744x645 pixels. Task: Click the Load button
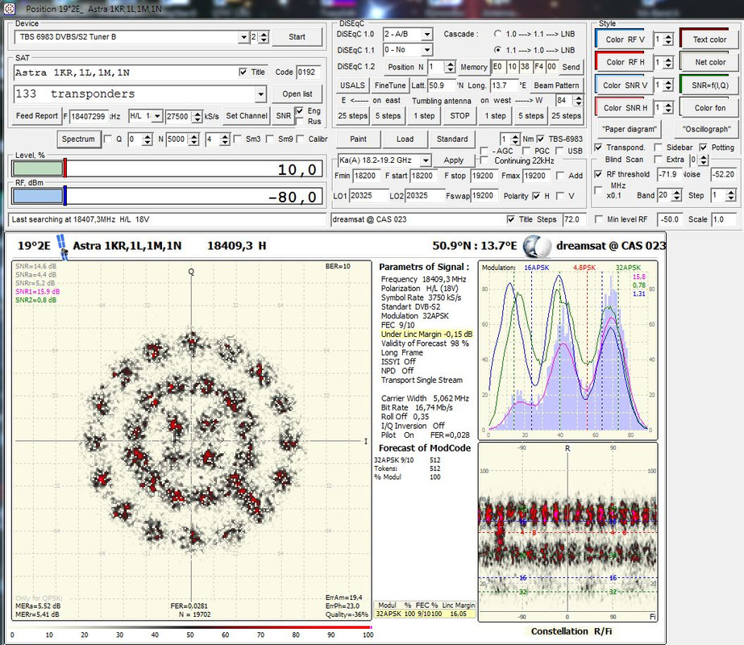click(405, 139)
